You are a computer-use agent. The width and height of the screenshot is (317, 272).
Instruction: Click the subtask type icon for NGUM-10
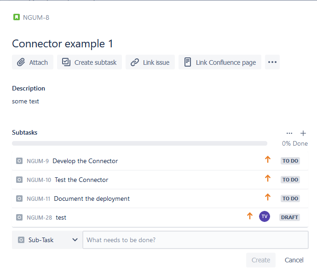[19, 180]
